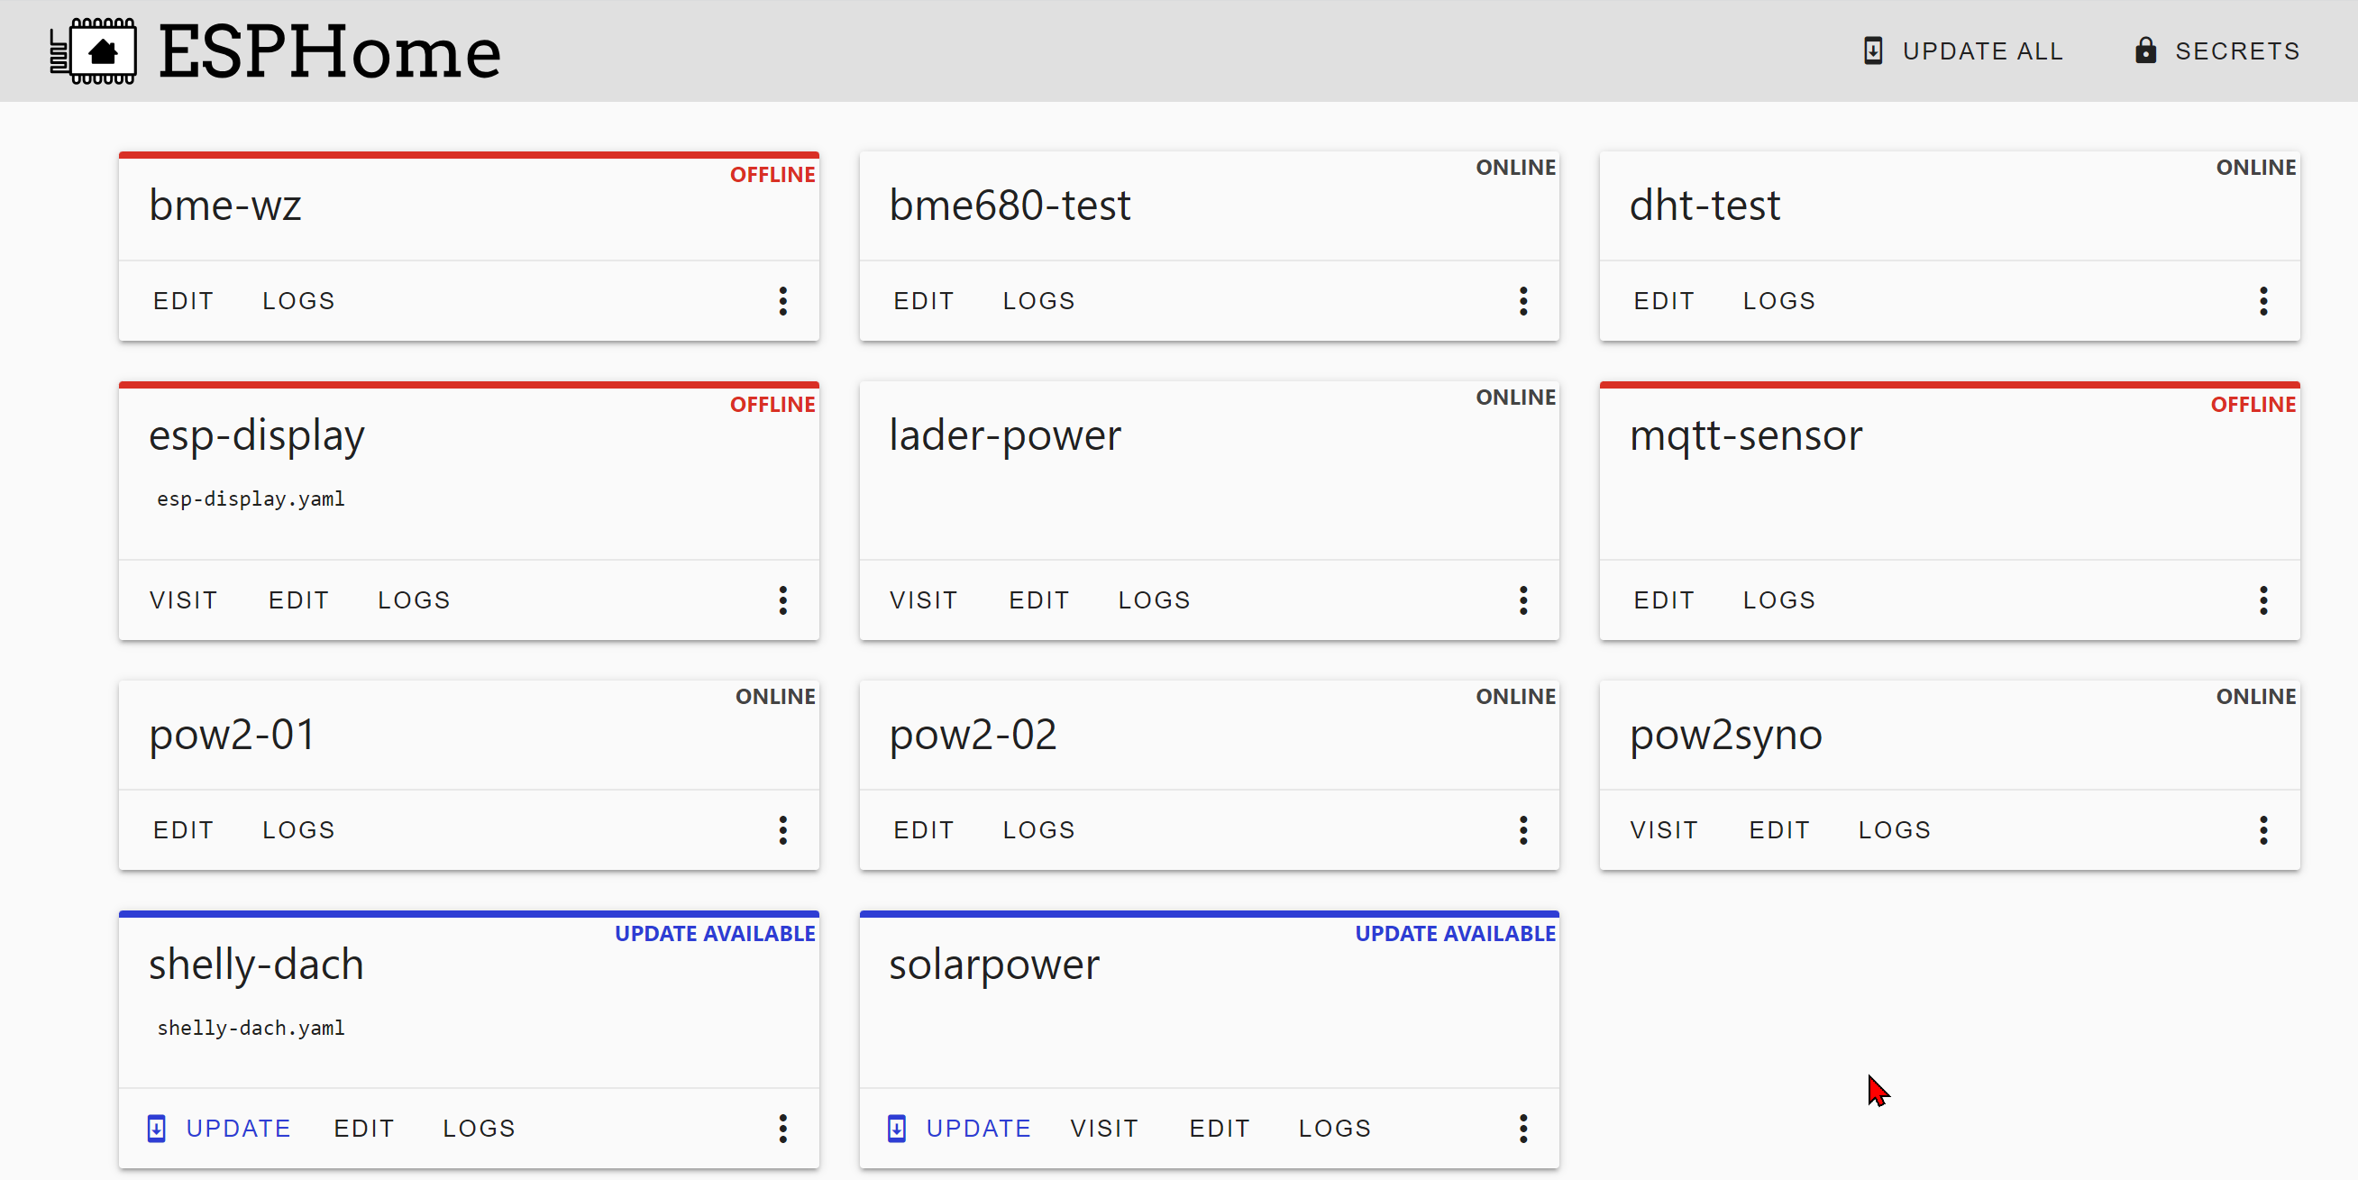Open bme680-test overflow menu
This screenshot has height=1180, width=2358.
click(1523, 301)
